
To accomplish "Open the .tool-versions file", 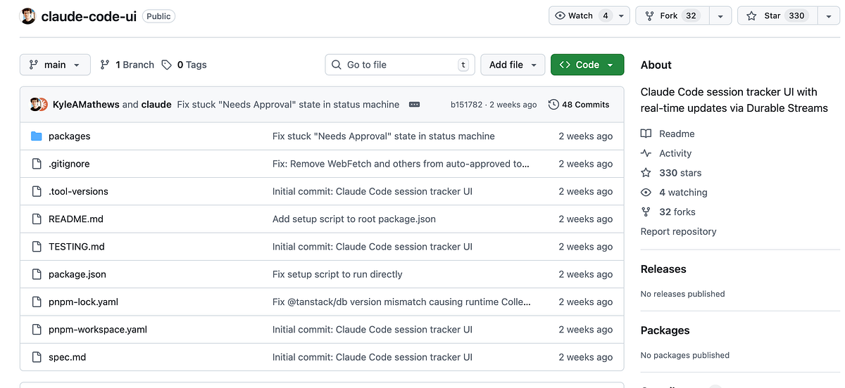I will (78, 191).
